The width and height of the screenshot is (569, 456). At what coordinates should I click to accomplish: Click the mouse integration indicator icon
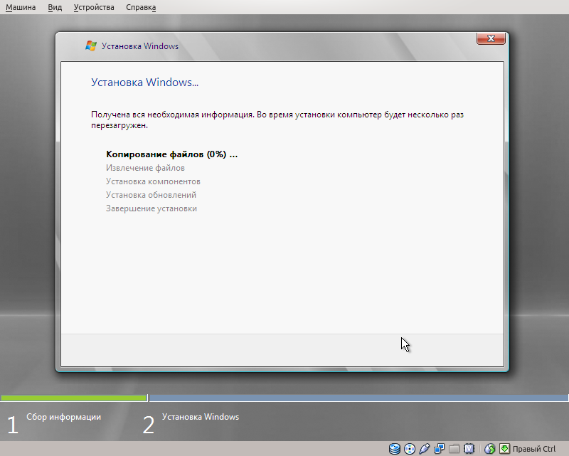tap(489, 448)
